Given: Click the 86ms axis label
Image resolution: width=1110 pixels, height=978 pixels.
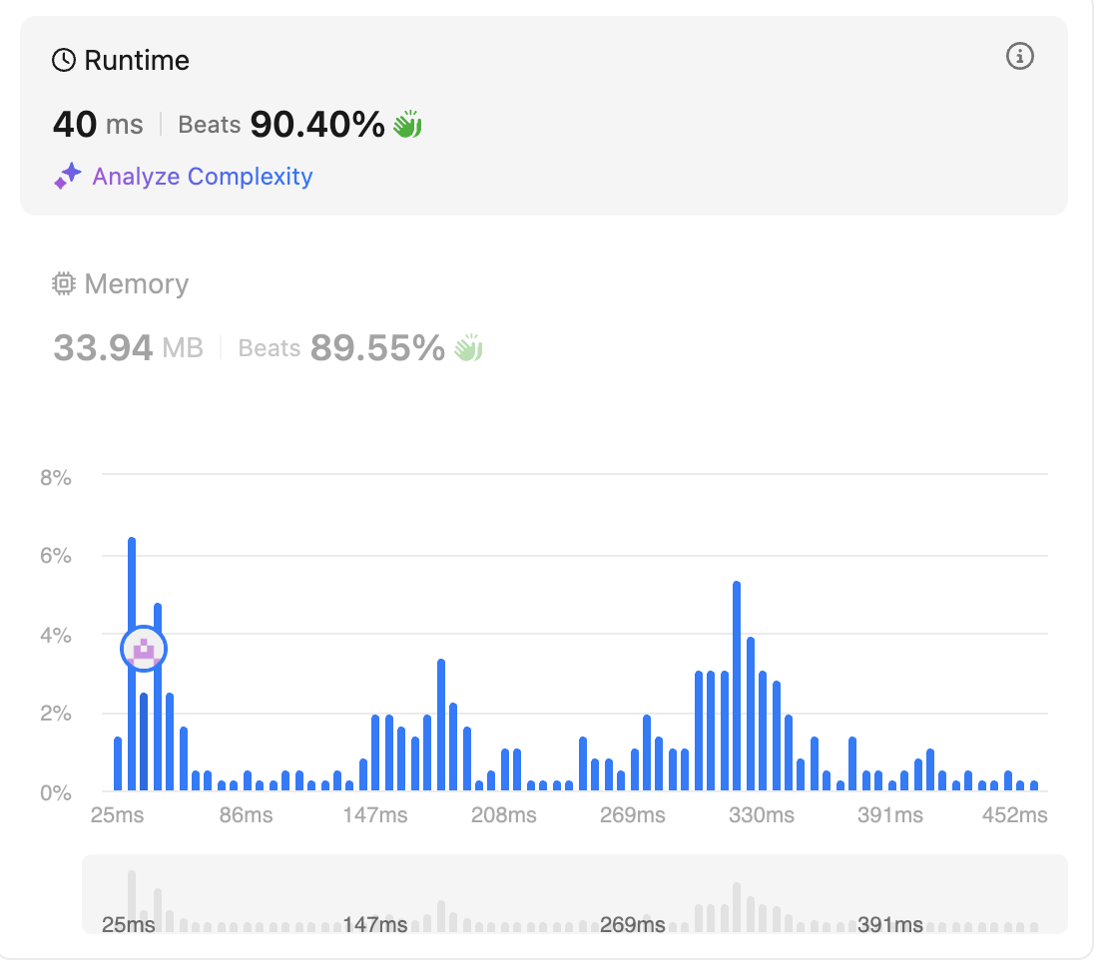Looking at the screenshot, I should [x=246, y=815].
